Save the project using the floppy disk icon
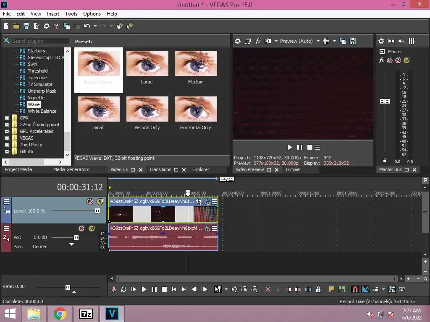Screen dimensions: 430x322 click(x=26, y=26)
